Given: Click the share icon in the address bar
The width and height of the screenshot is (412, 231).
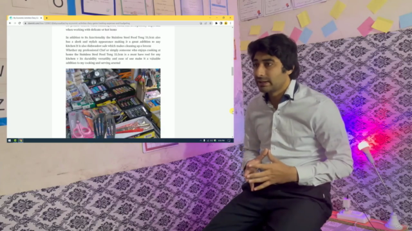Looking at the screenshot, I should pyautogui.click(x=206, y=23).
